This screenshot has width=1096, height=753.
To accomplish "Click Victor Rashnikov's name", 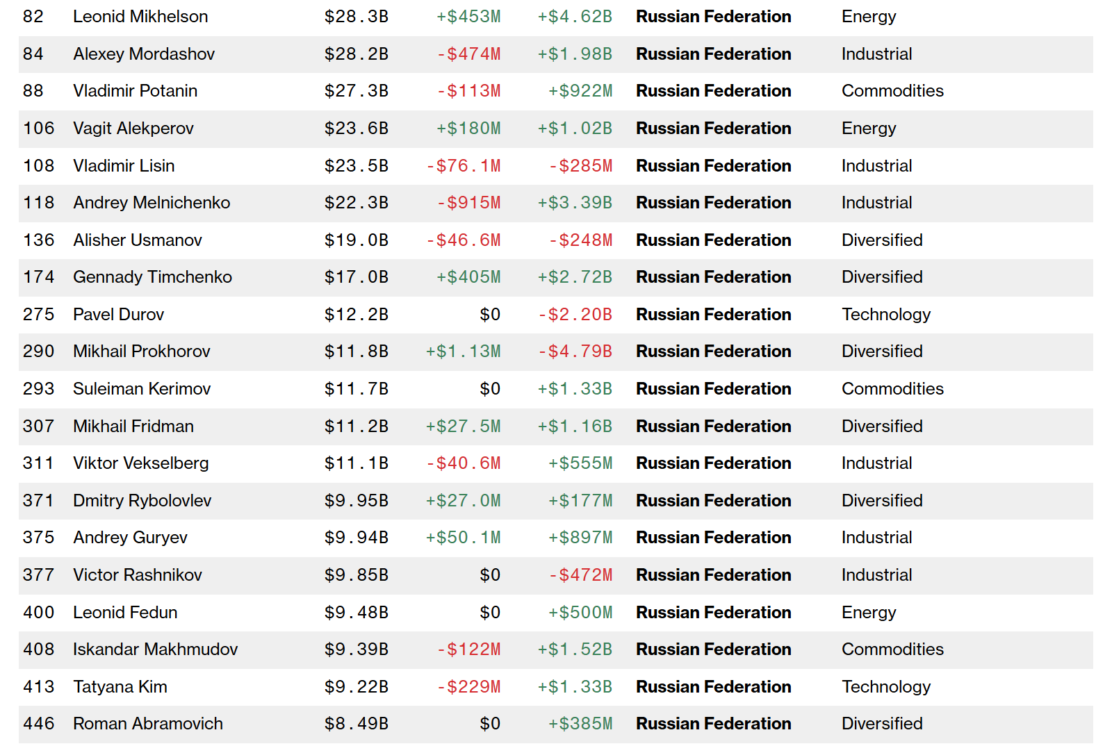I will (x=138, y=575).
